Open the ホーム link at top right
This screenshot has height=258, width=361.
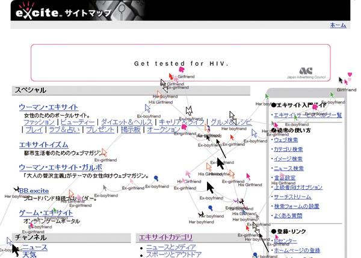(x=338, y=25)
